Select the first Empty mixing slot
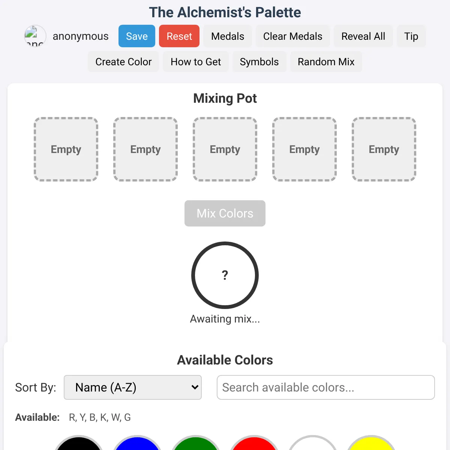This screenshot has width=450, height=450. (x=66, y=149)
